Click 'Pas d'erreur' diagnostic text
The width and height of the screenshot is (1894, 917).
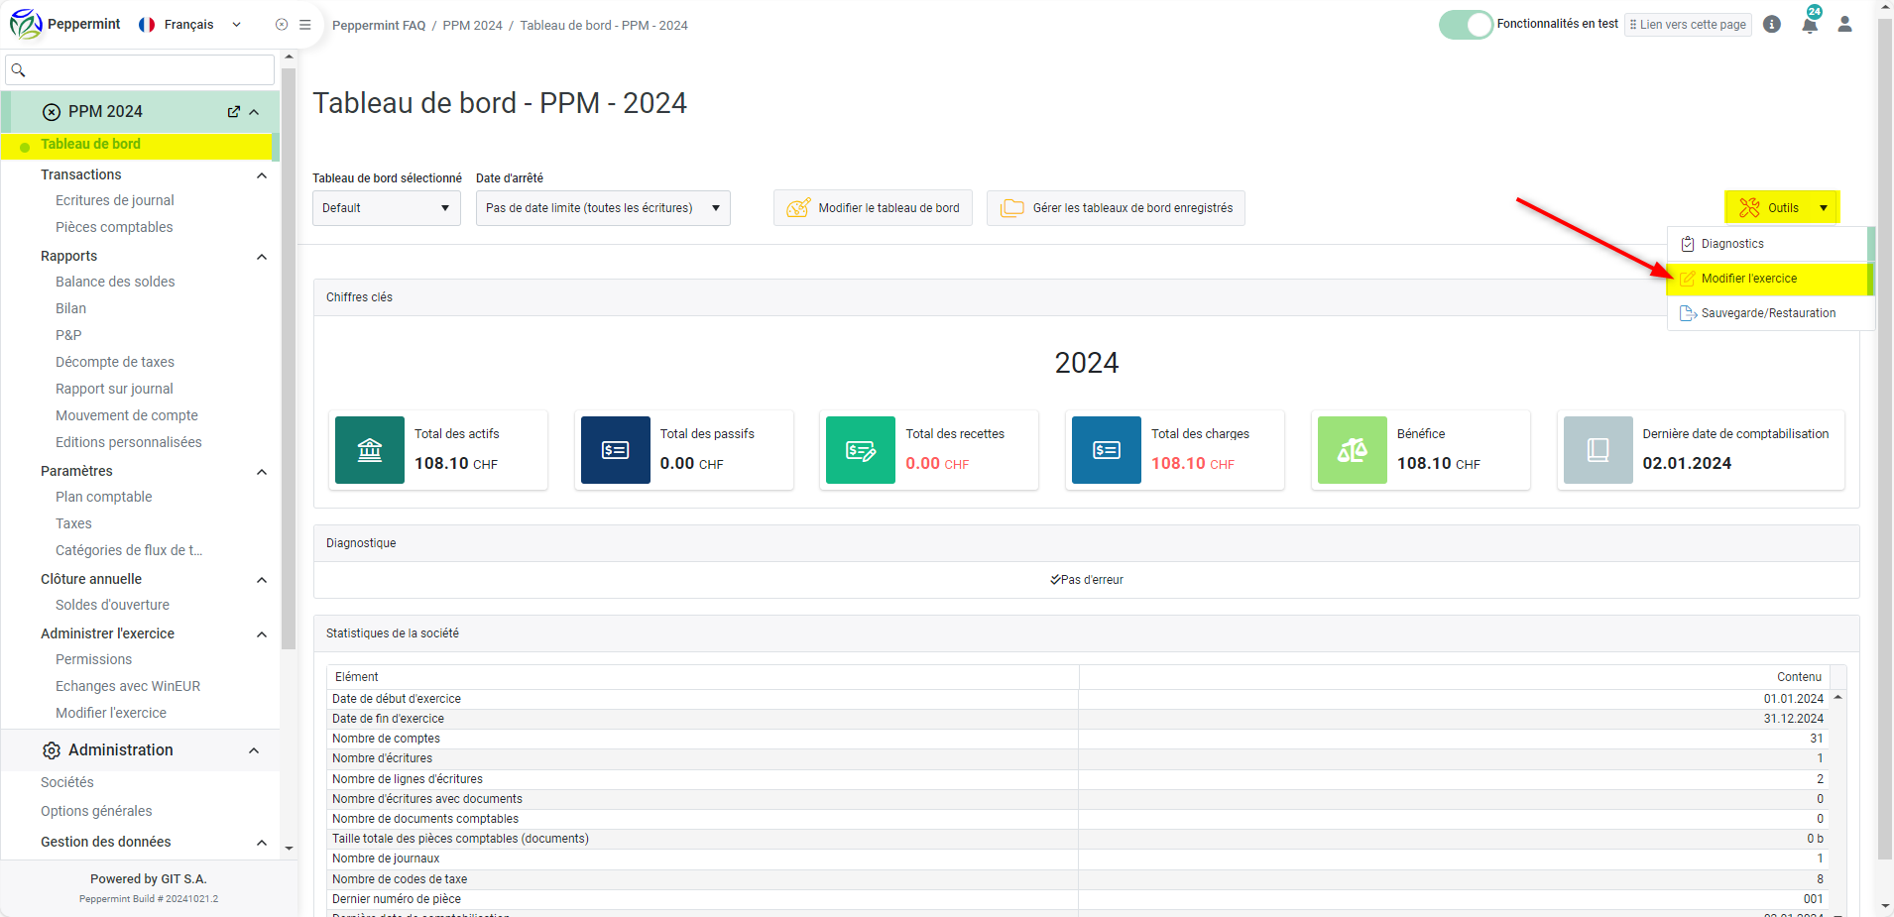pos(1092,580)
